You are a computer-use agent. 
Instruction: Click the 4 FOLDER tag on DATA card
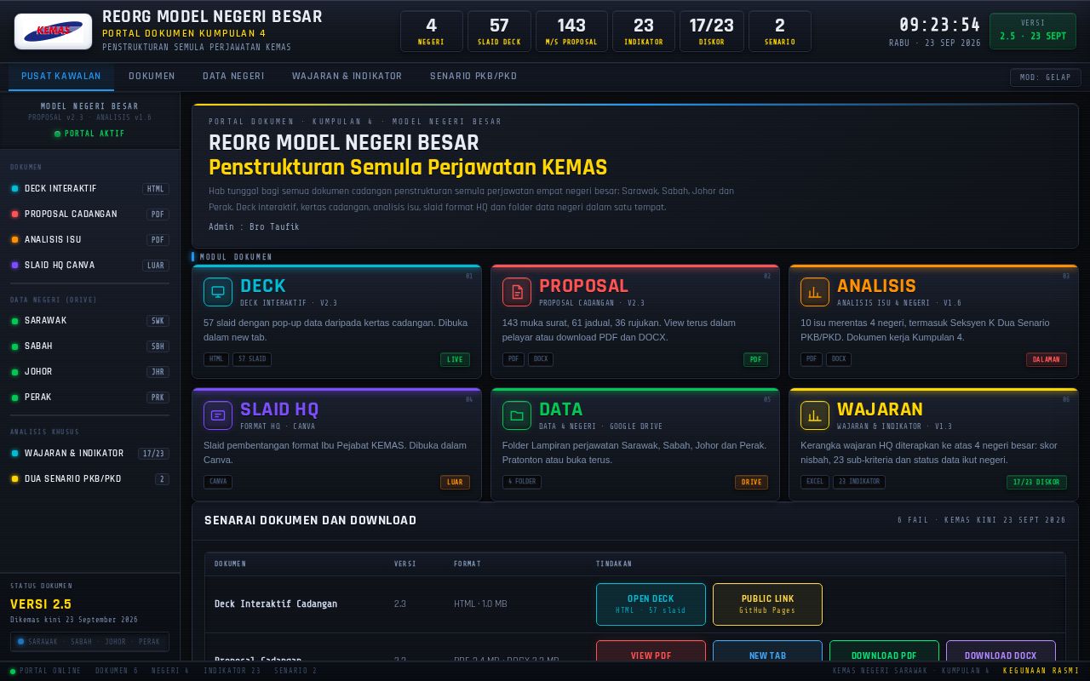[522, 482]
